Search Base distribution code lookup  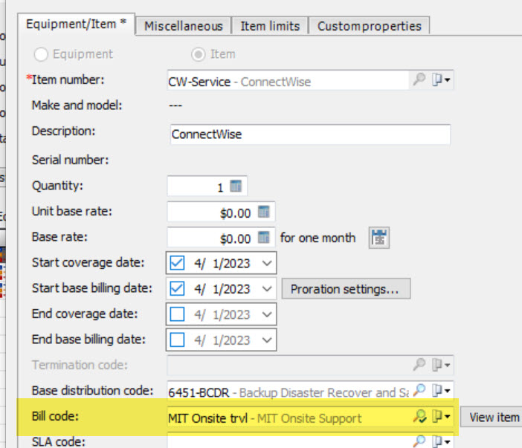[x=419, y=390]
